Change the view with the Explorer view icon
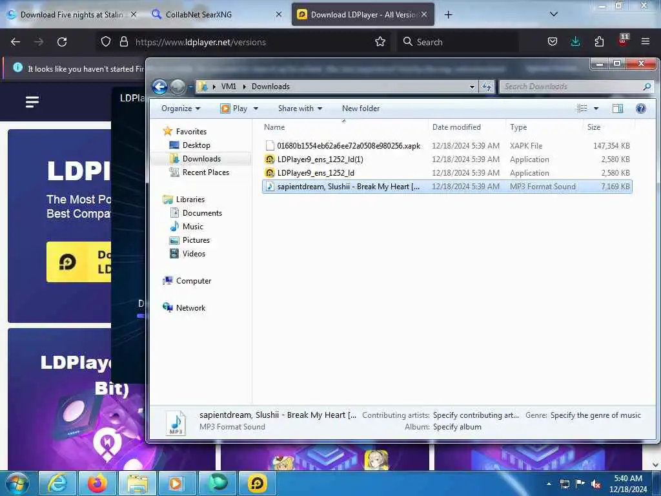This screenshot has height=496, width=661. [582, 108]
